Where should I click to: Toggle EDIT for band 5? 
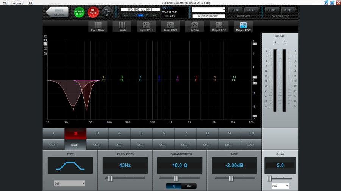click(141, 145)
